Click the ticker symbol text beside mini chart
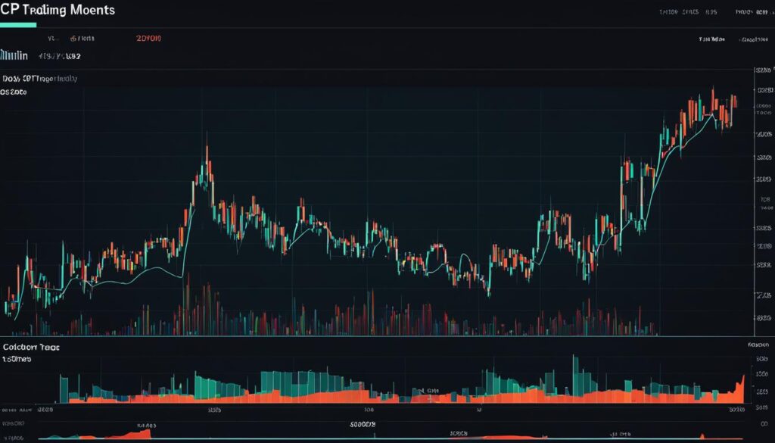Image resolution: width=775 pixels, height=443 pixels. coord(60,55)
